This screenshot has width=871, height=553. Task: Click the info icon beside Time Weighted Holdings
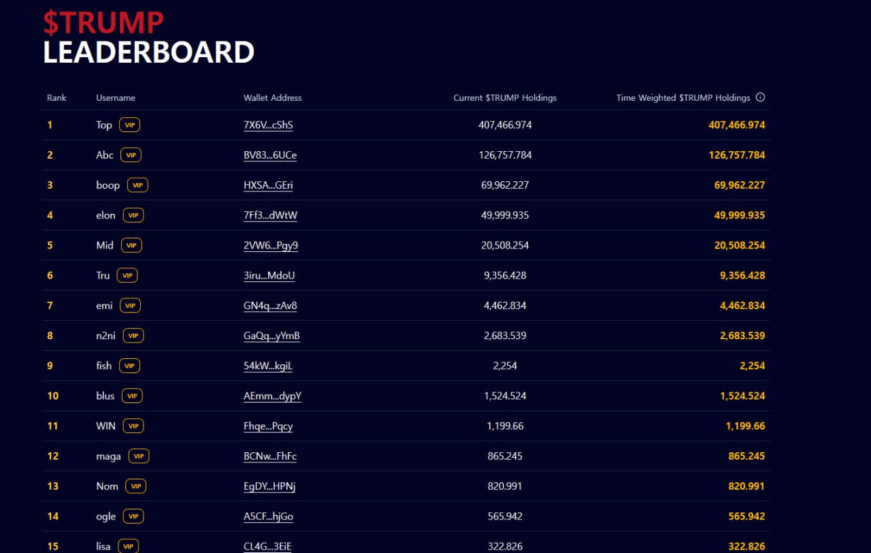pyautogui.click(x=761, y=97)
